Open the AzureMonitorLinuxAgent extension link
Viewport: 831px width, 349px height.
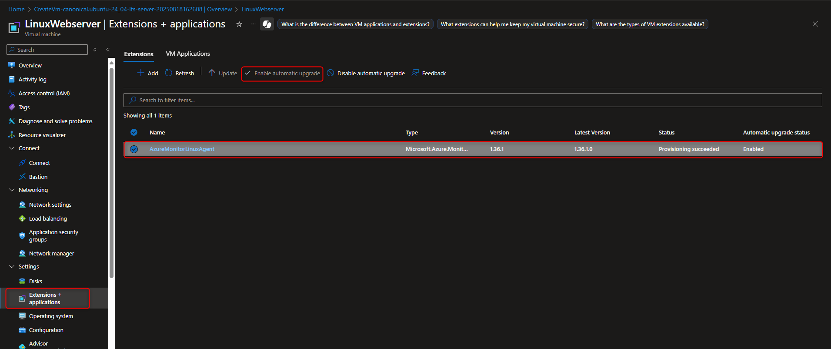[x=182, y=149]
